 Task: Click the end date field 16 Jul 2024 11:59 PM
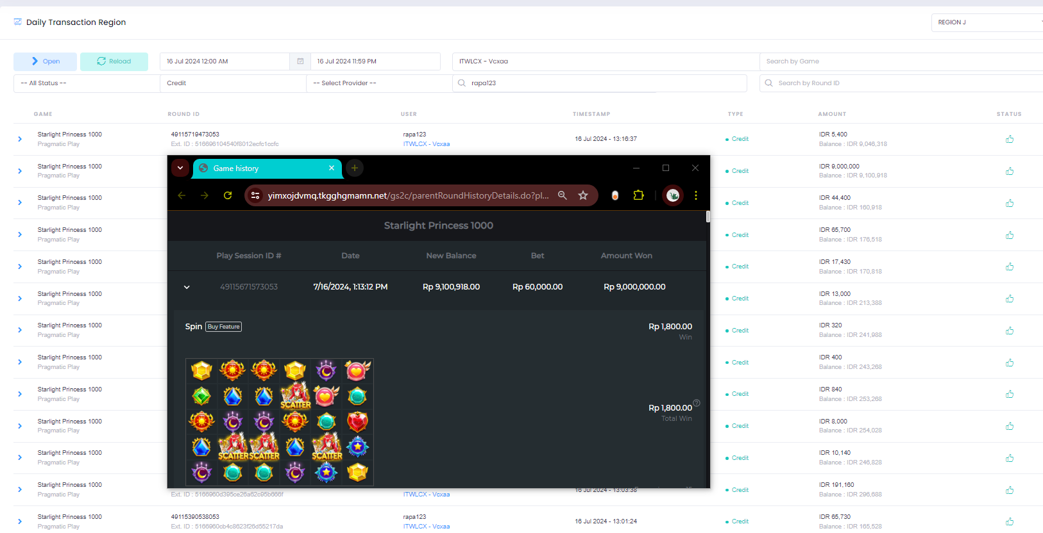coord(375,61)
